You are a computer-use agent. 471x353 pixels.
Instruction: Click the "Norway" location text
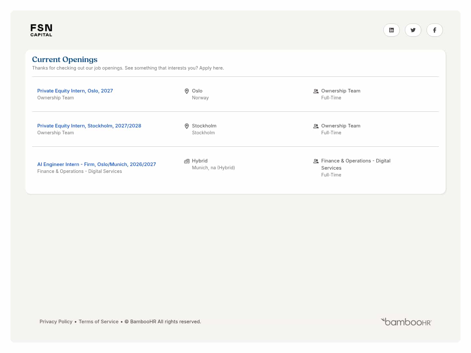click(x=200, y=98)
